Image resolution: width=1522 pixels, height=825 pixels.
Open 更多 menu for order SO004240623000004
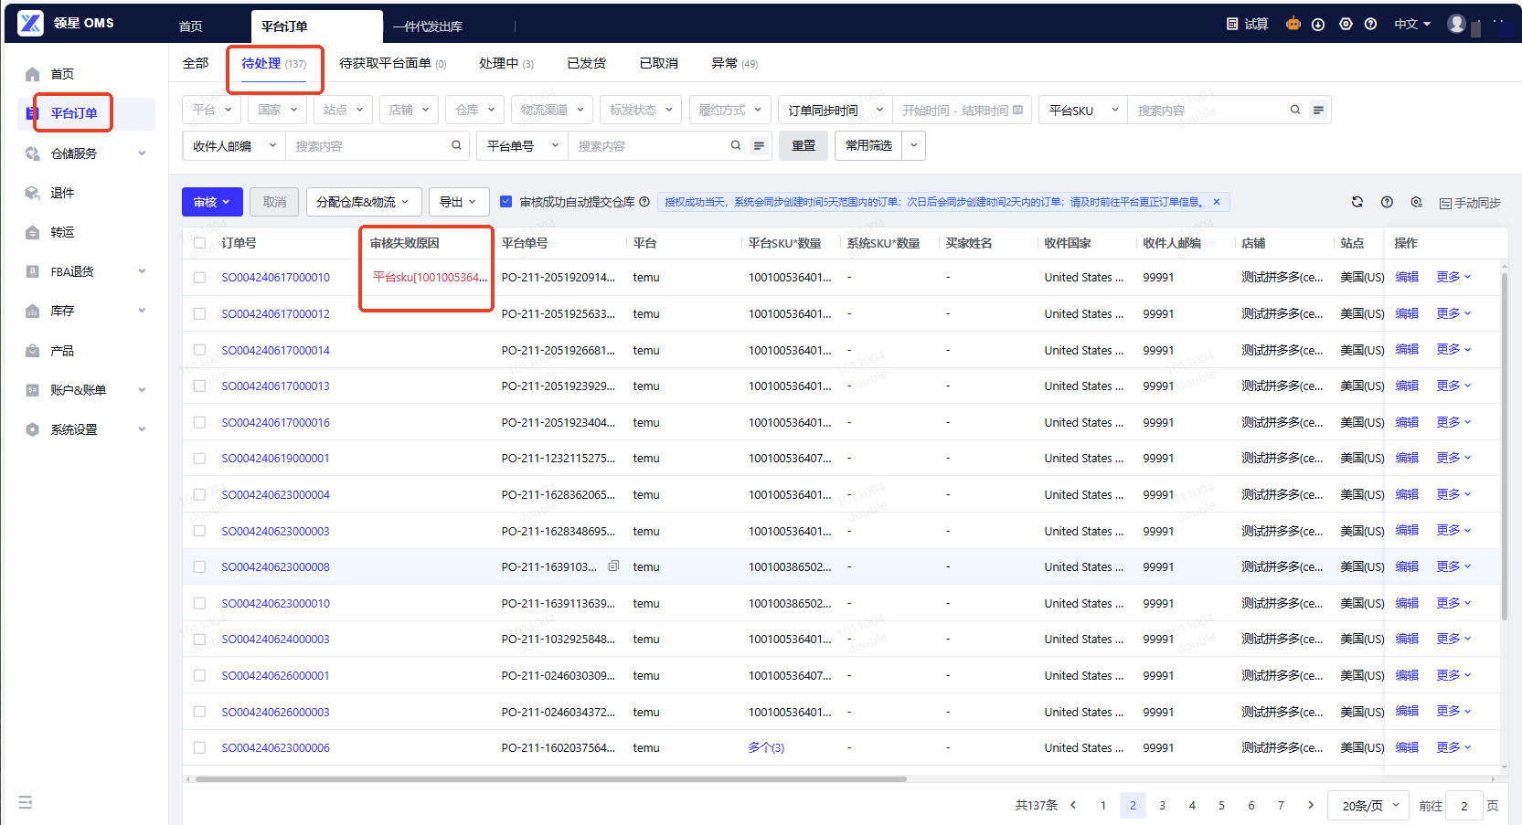point(1453,494)
